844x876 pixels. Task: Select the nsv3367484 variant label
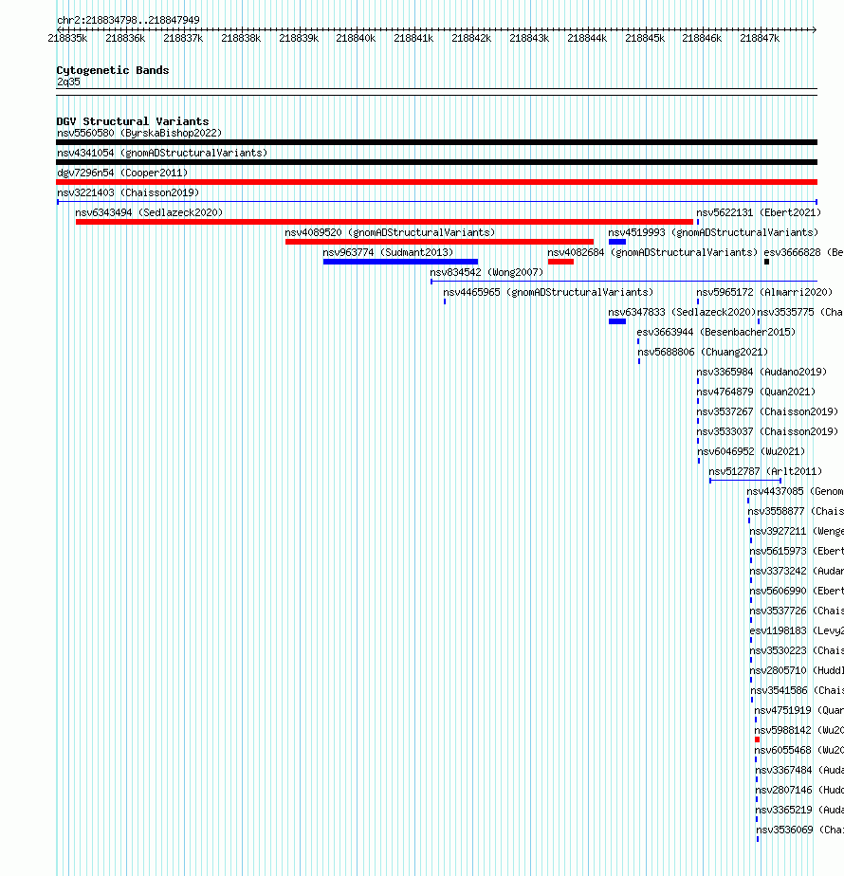point(799,771)
